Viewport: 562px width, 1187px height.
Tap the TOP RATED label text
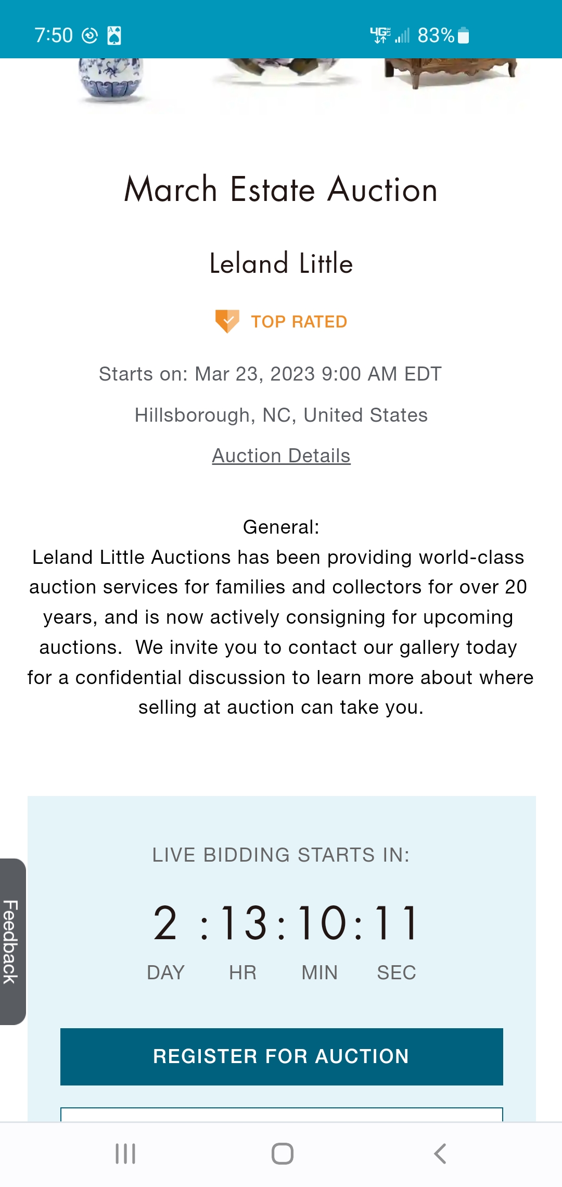299,322
